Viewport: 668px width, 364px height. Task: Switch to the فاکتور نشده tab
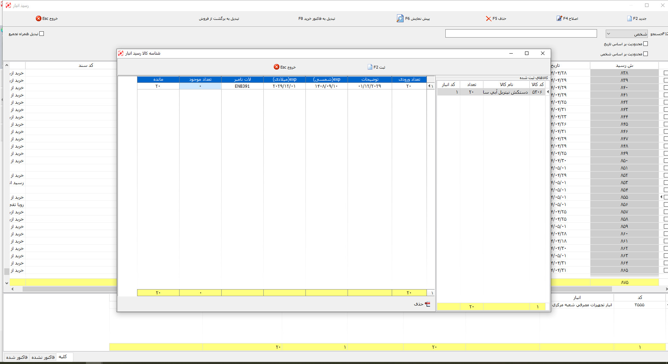[x=43, y=357]
